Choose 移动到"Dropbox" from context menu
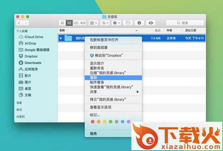This screenshot has width=223, height=151. tap(114, 56)
